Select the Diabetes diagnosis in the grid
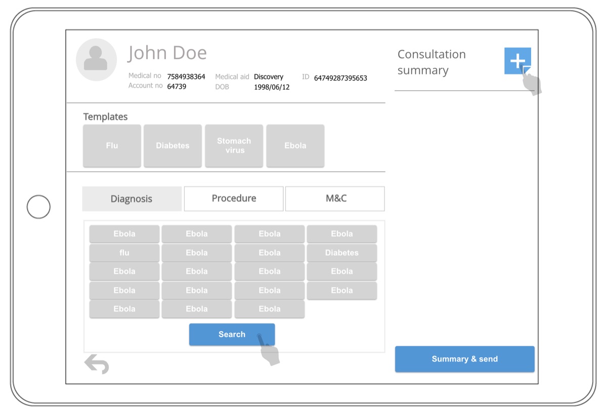The width and height of the screenshot is (607, 415). tap(342, 253)
